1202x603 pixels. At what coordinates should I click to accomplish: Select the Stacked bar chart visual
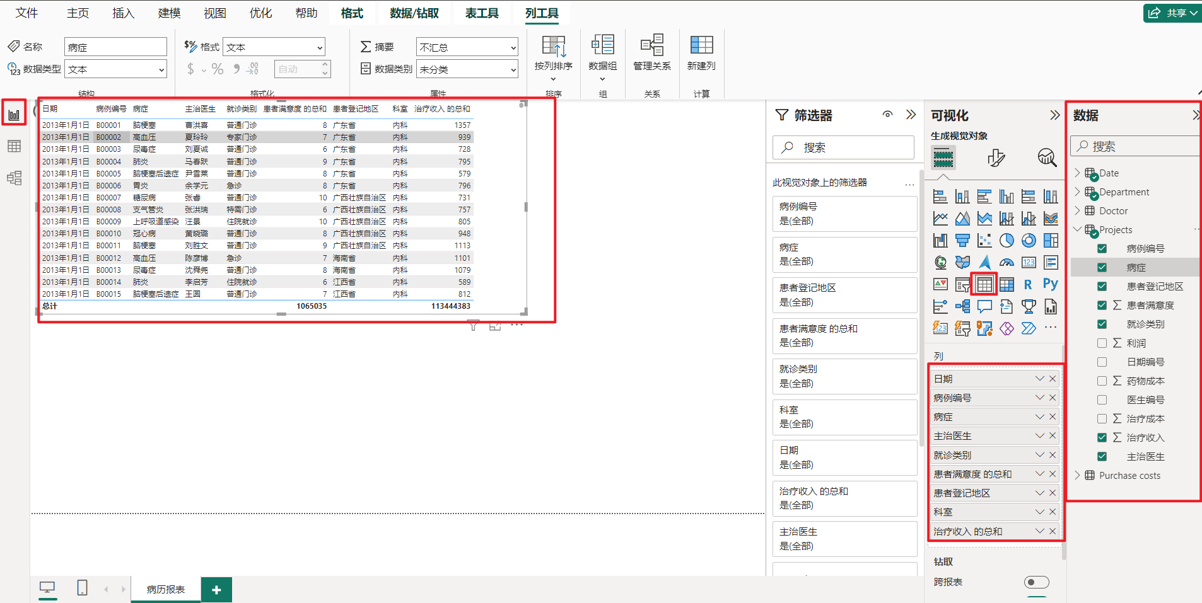[940, 196]
